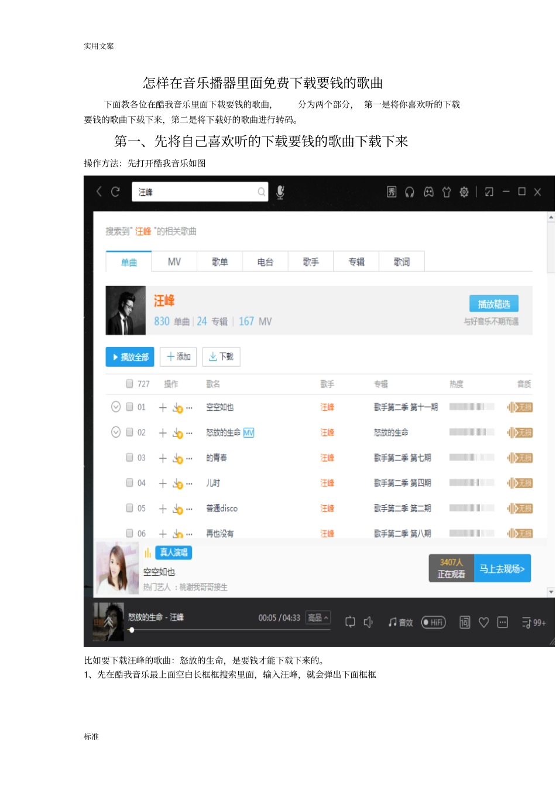Expand row 02 with the circled chevron

pyautogui.click(x=116, y=432)
